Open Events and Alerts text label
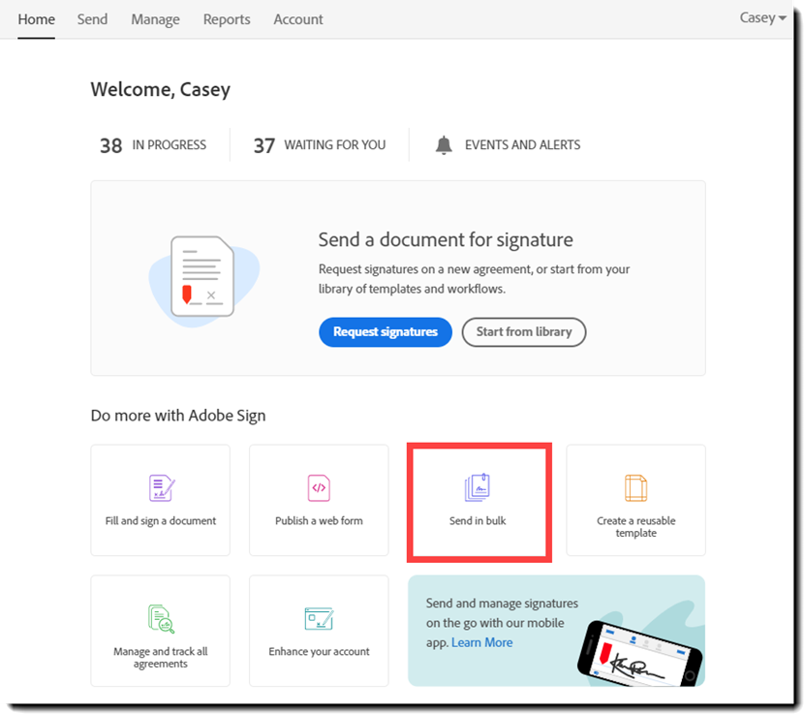This screenshot has width=804, height=714. point(522,145)
